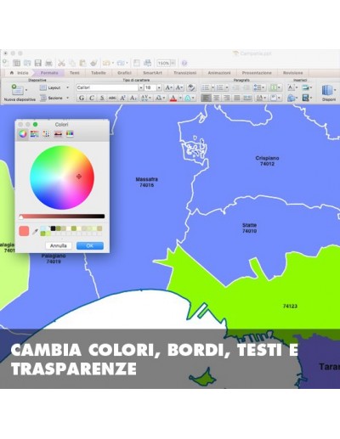Center text in Paragrafo group
Image resolution: width=340 pixels, height=439 pixels.
[216, 98]
